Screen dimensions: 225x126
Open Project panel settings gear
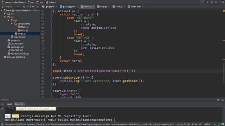pos(33,7)
